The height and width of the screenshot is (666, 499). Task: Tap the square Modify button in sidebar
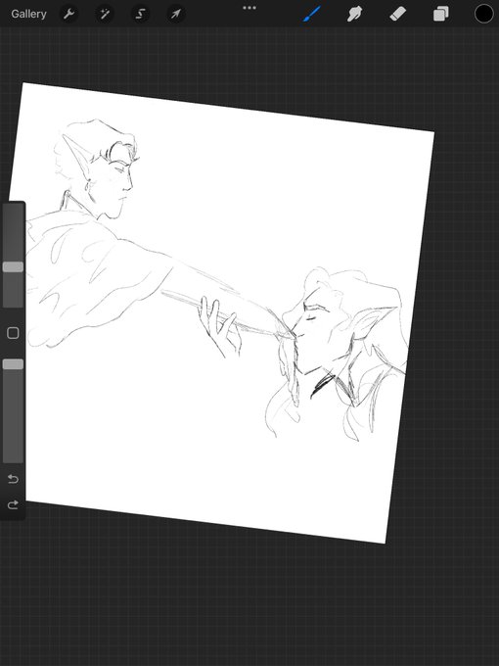(13, 333)
